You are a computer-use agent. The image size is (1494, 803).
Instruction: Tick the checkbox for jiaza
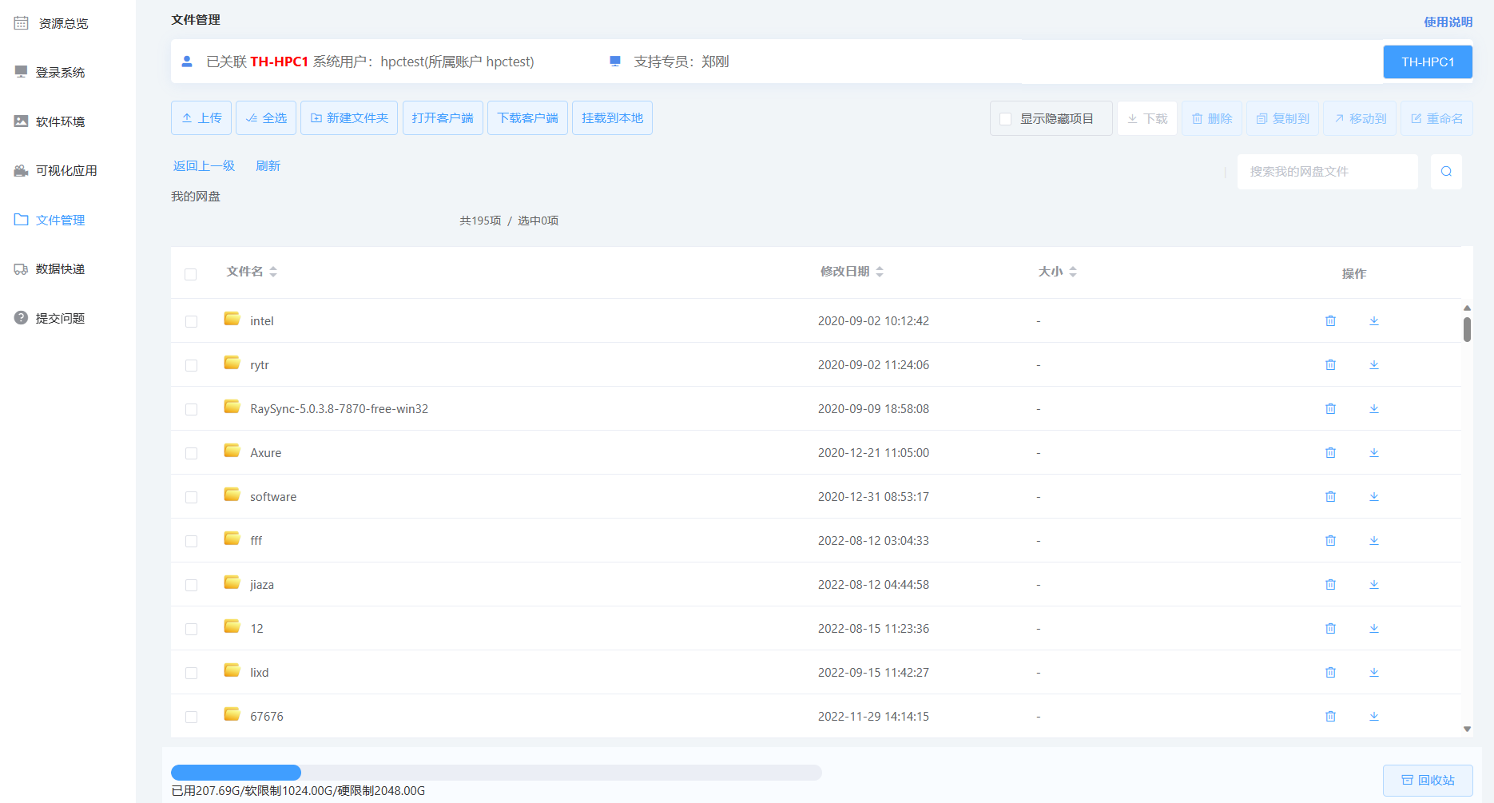coord(191,585)
